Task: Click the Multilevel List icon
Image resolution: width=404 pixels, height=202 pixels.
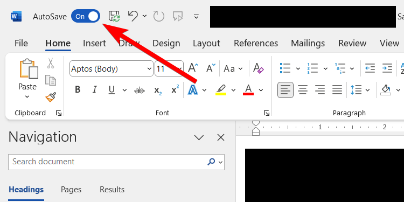Action: click(x=340, y=68)
